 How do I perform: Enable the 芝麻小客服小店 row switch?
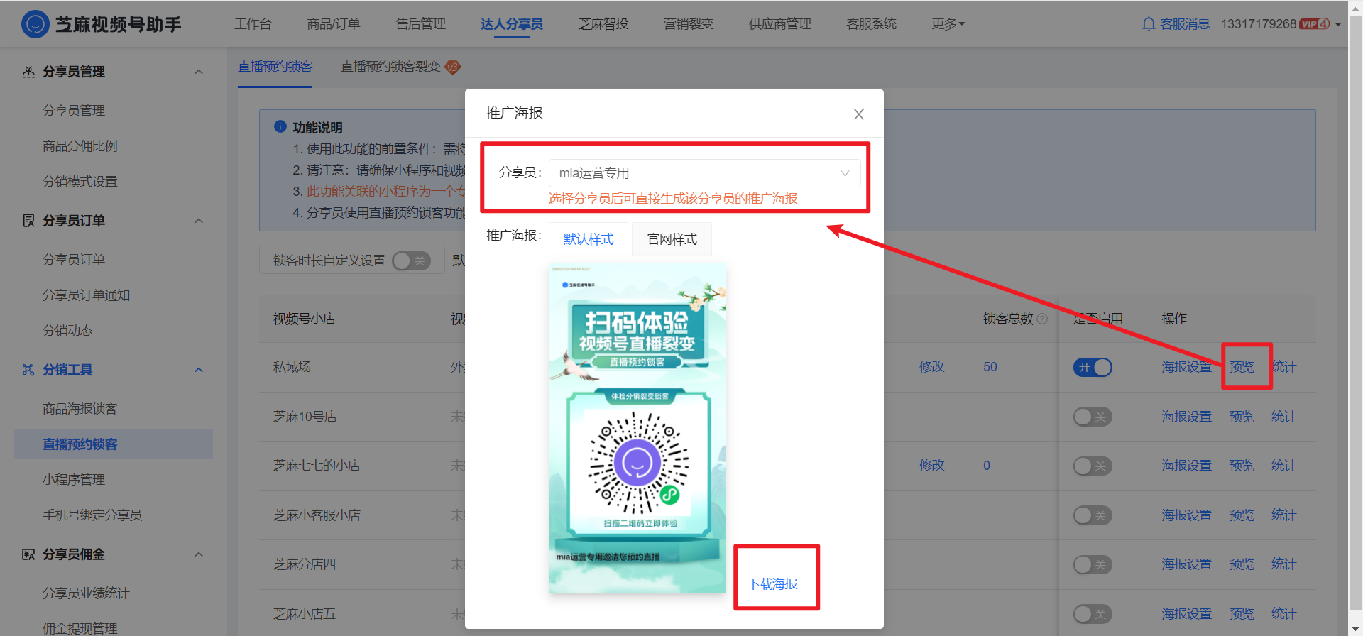1093,515
